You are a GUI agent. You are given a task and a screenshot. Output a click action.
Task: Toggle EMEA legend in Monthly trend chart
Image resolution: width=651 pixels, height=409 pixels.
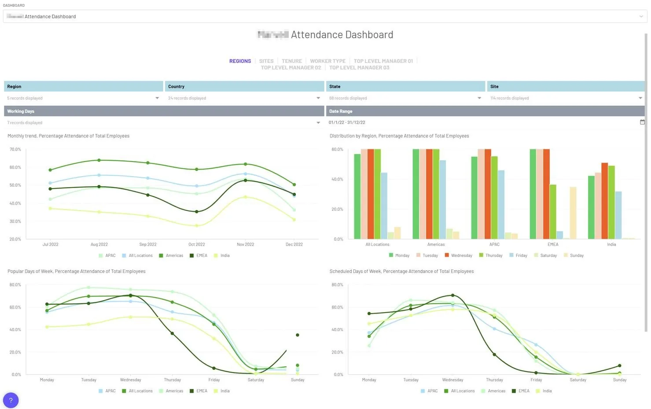[199, 256]
